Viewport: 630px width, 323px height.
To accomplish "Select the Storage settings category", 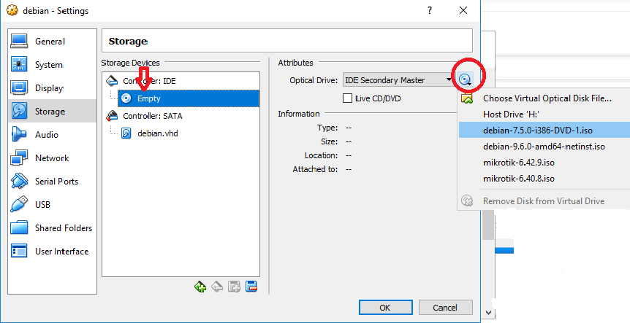I will click(x=52, y=112).
